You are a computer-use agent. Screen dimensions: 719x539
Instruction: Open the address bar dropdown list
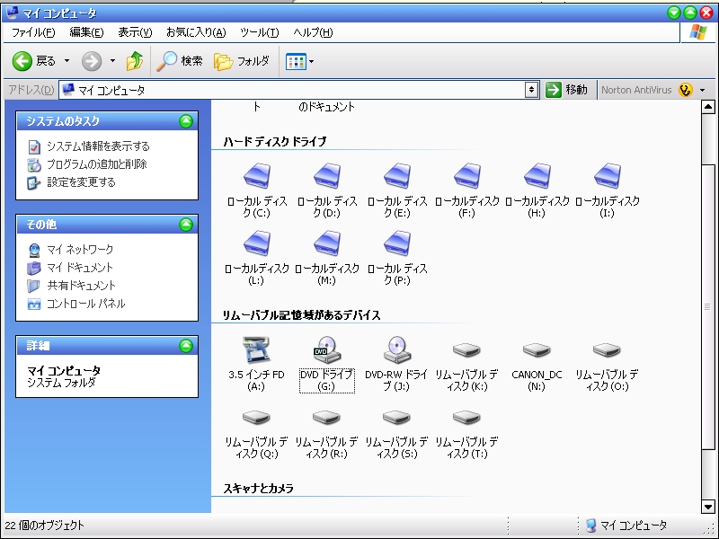click(x=531, y=90)
